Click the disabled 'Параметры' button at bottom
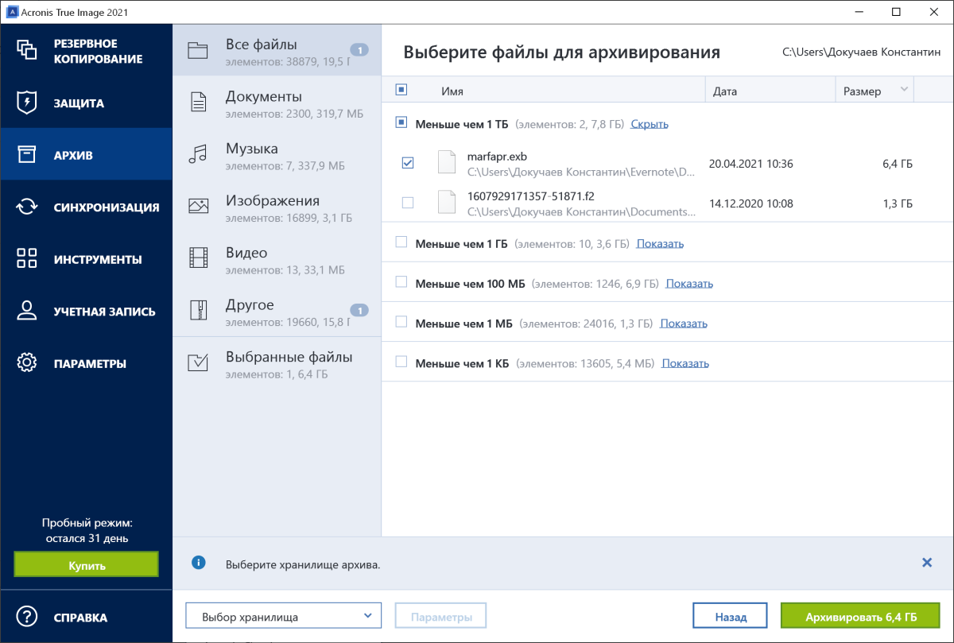This screenshot has width=954, height=643. [x=440, y=616]
